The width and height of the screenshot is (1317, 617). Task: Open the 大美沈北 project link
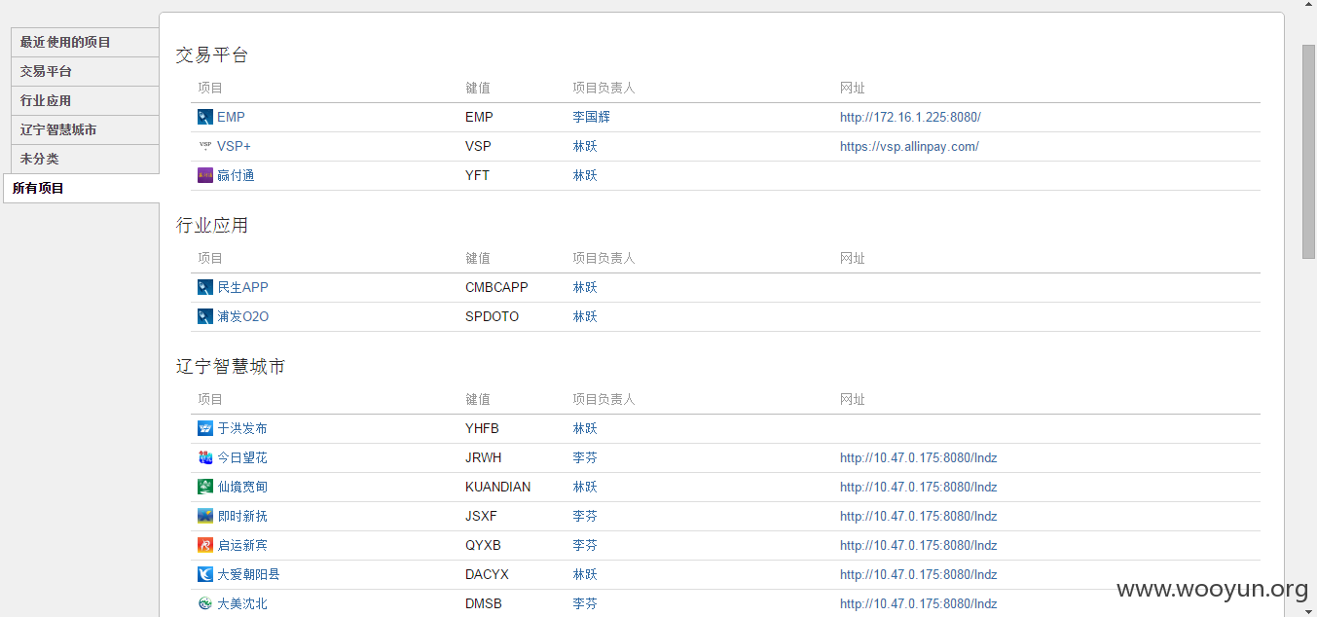point(241,603)
